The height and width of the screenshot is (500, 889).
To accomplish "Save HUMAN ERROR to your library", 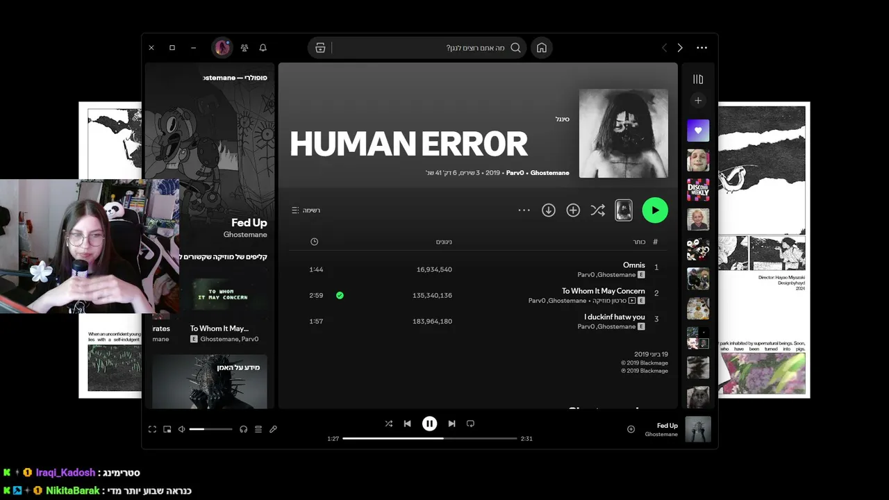I will [x=573, y=210].
